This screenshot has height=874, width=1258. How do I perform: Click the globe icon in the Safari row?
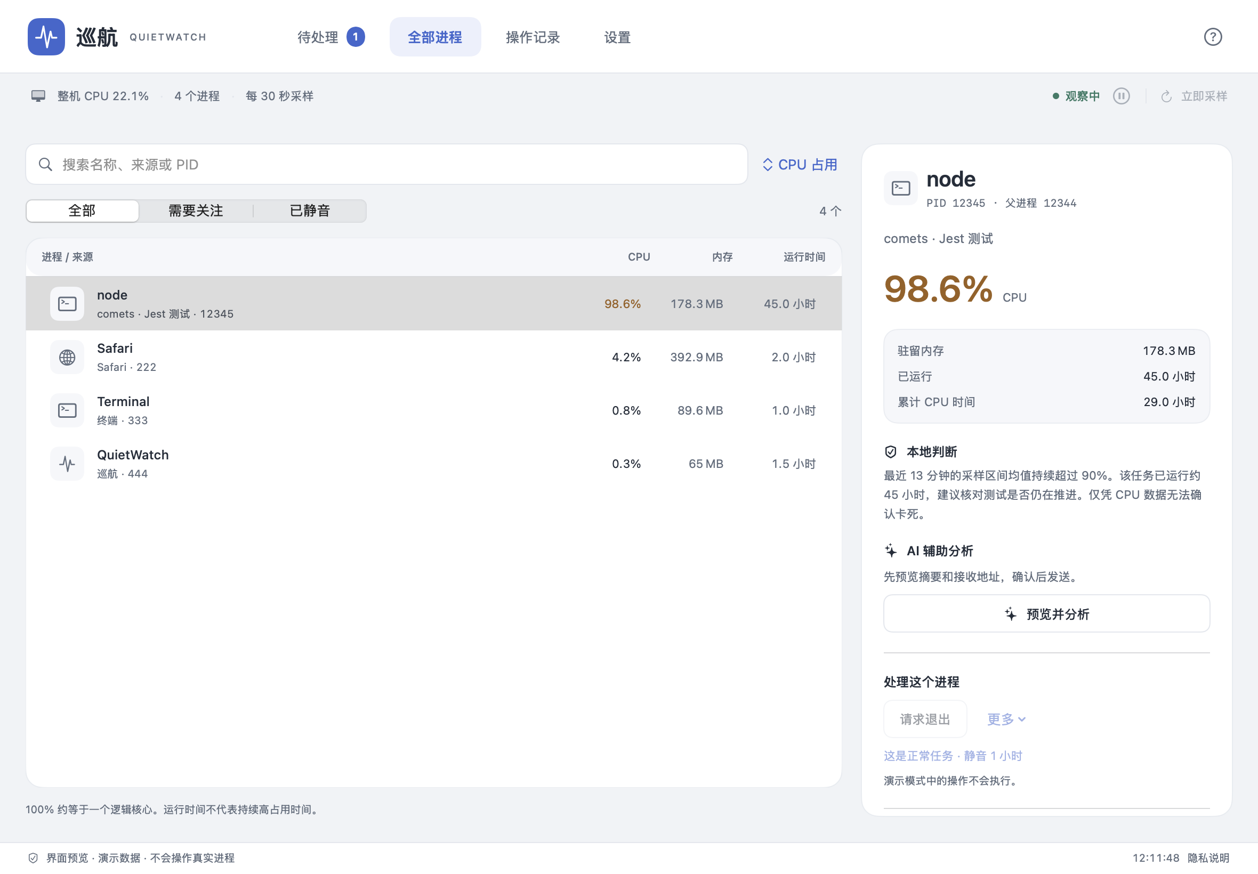67,357
